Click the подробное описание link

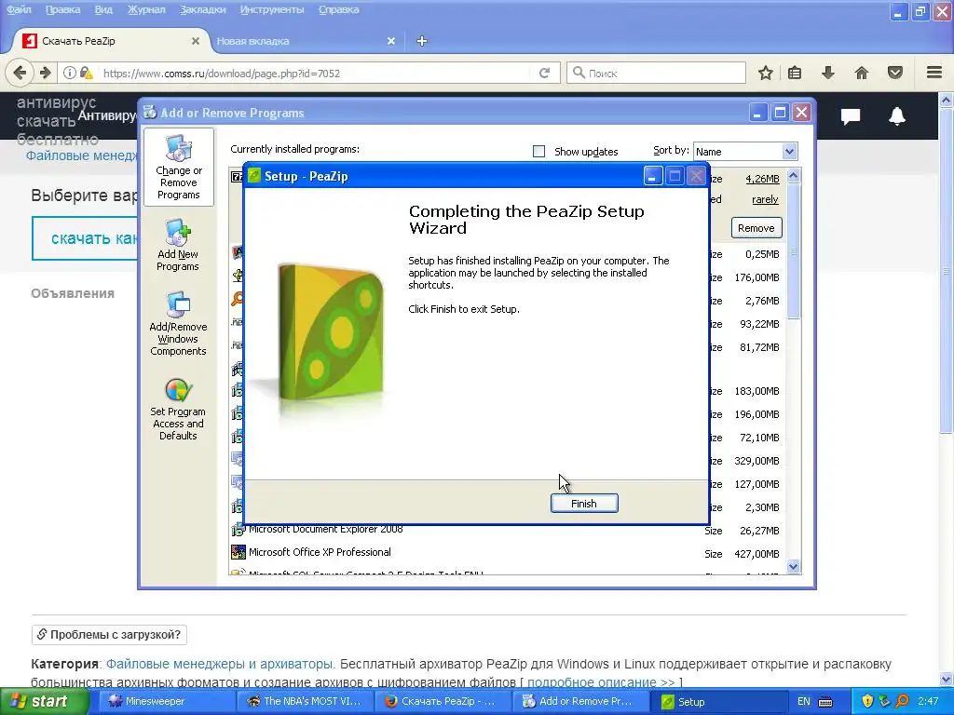point(592,682)
